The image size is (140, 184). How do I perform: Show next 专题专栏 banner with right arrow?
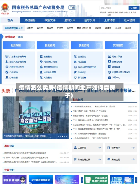coord(136,180)
